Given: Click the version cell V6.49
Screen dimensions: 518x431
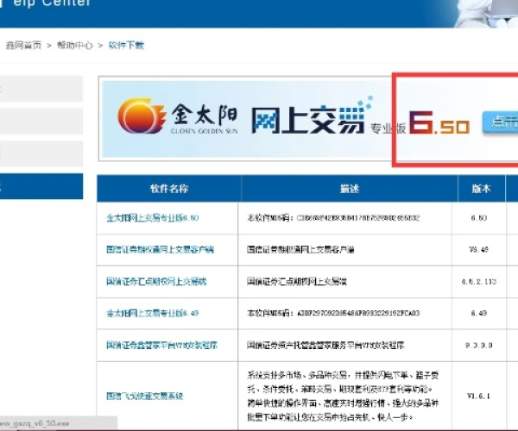Looking at the screenshot, I should [x=478, y=250].
